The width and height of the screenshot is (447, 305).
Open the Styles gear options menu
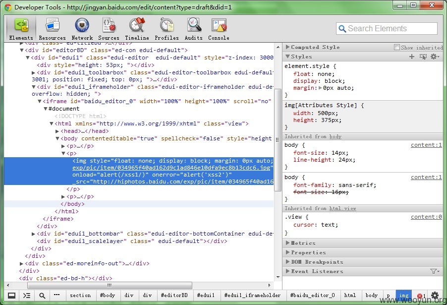[x=435, y=57]
